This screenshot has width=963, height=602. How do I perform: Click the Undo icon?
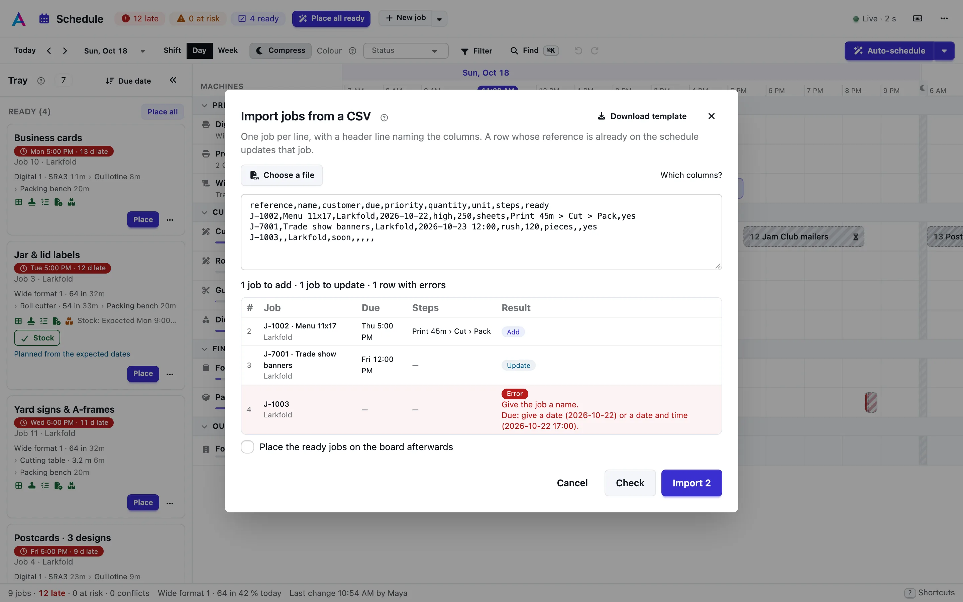point(578,51)
